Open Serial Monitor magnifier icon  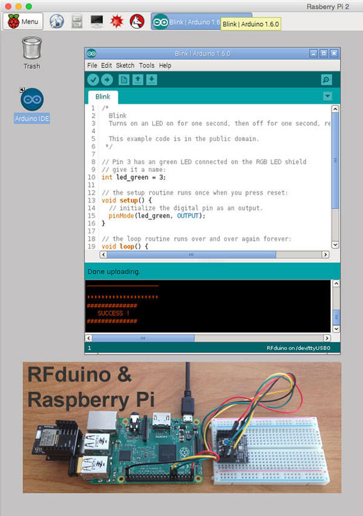pos(326,80)
